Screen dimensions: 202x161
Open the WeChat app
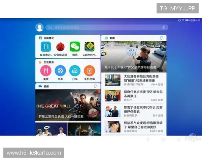(x=75, y=47)
